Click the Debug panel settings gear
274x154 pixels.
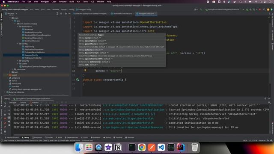pos(265,98)
